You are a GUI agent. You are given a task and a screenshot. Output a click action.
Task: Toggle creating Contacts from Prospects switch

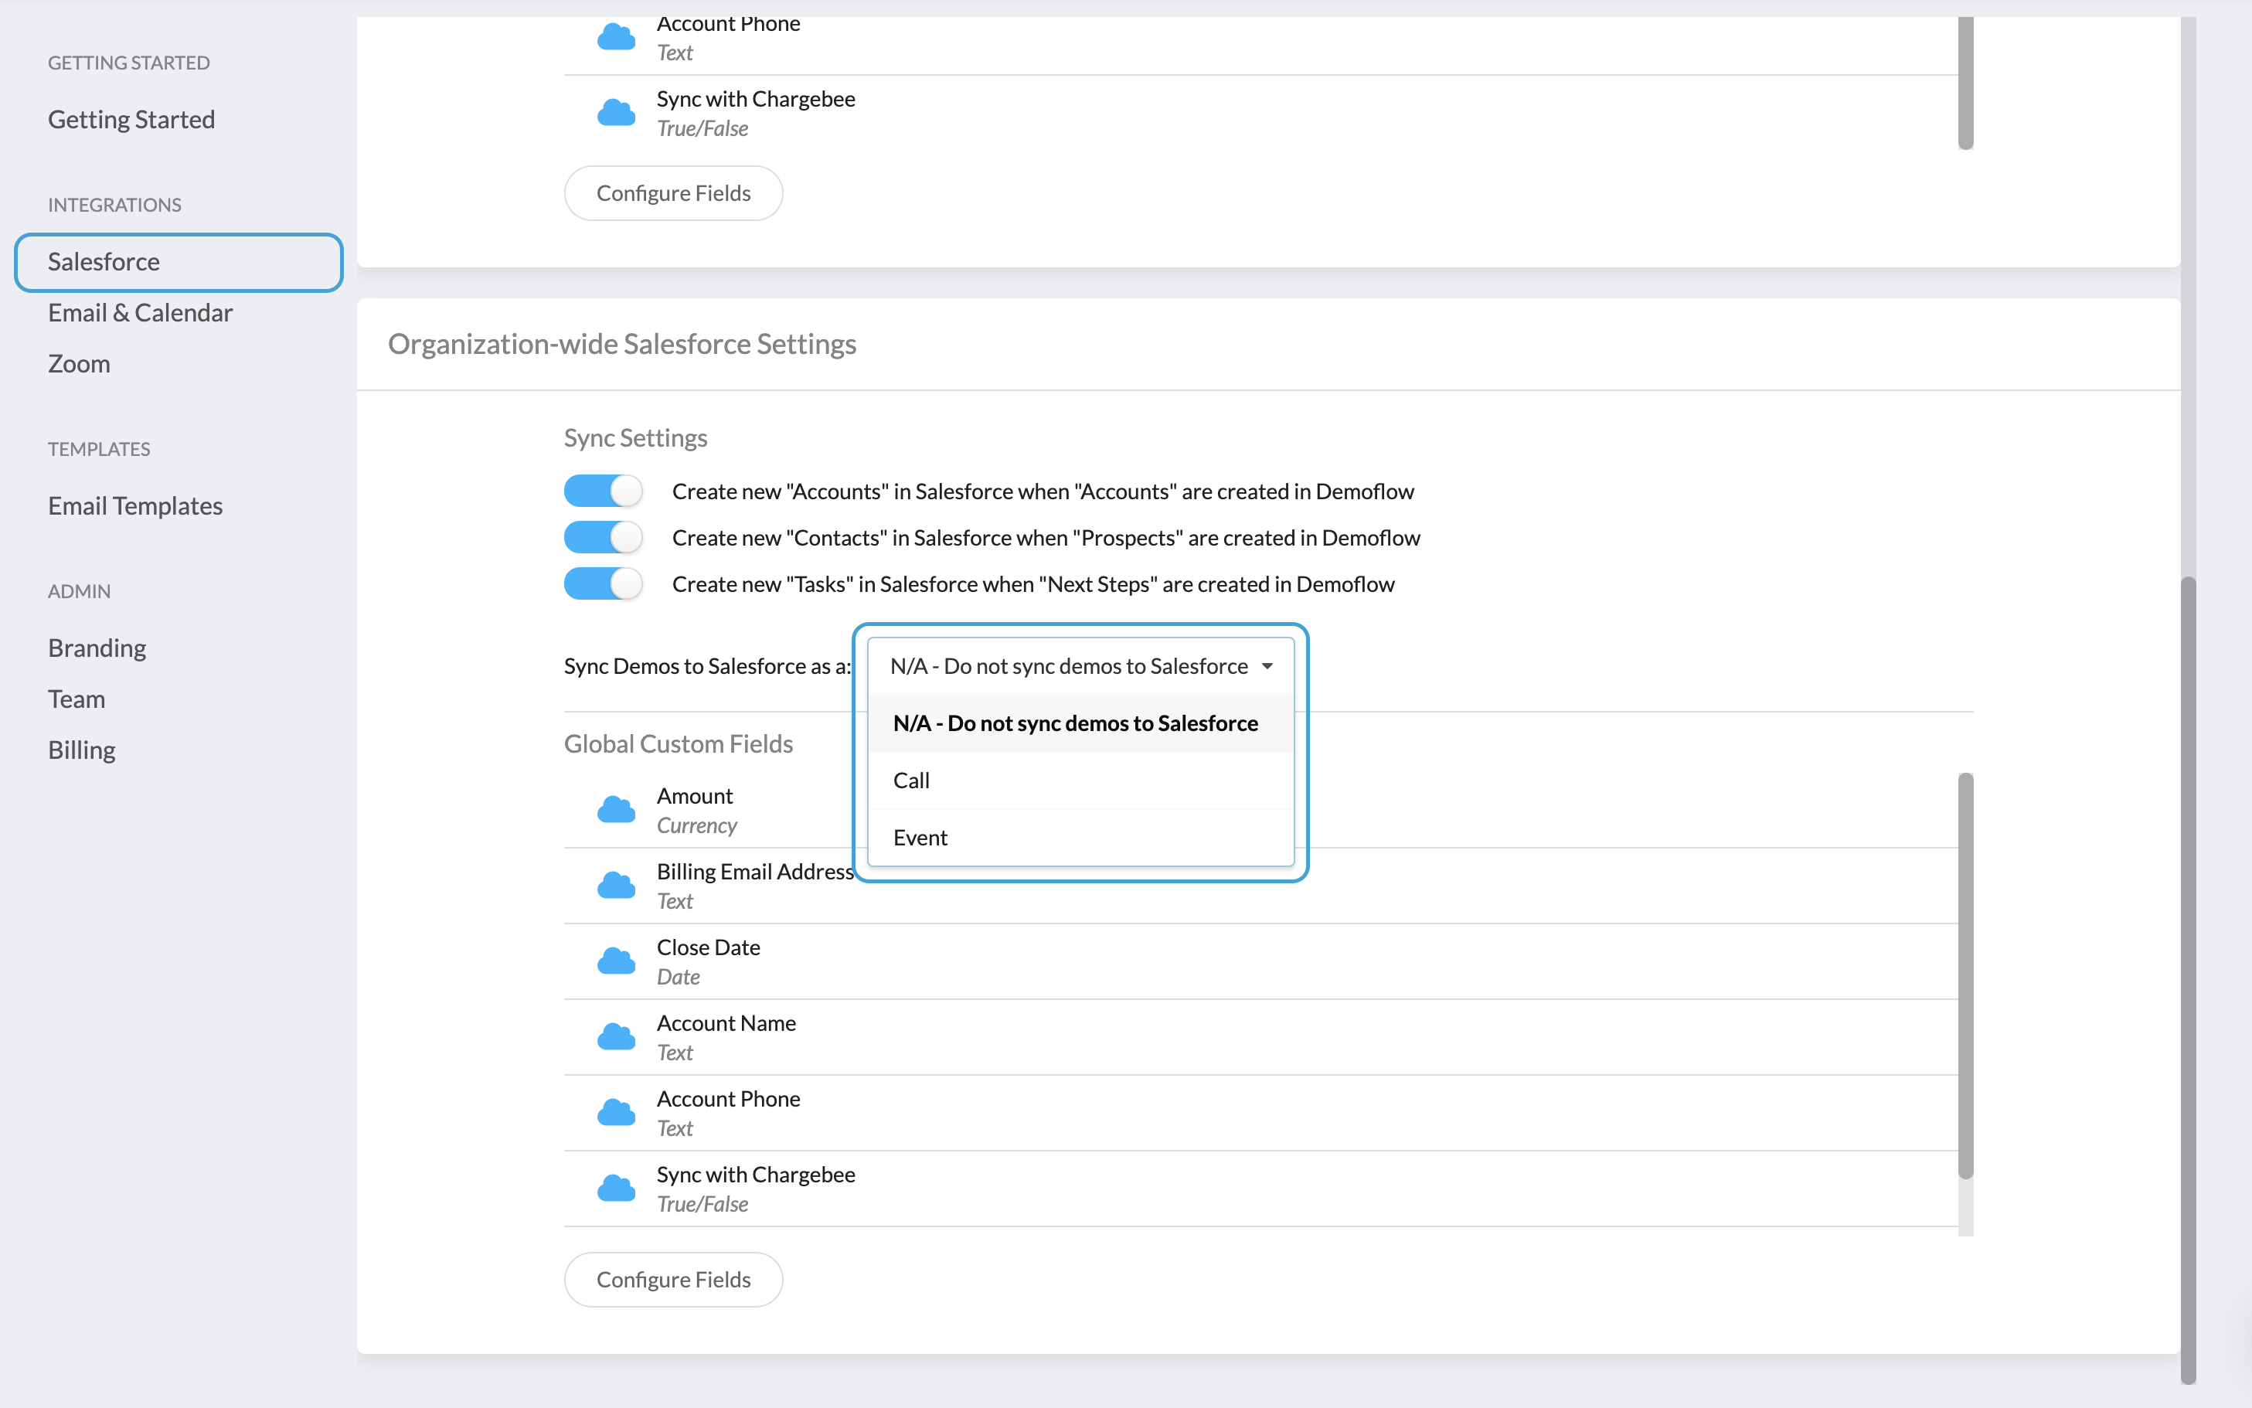click(604, 537)
